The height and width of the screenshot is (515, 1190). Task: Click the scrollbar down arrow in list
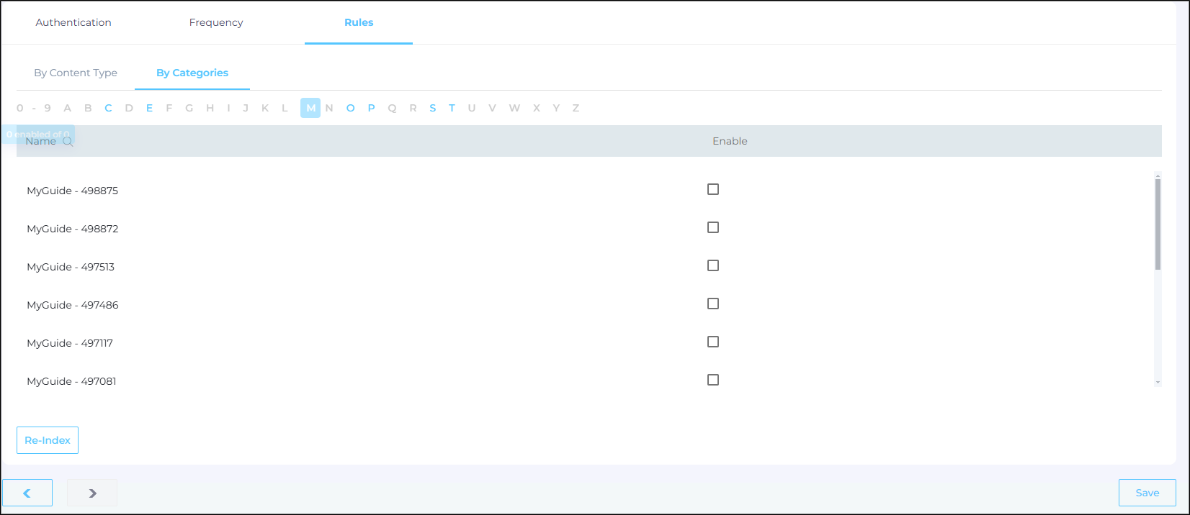tap(1158, 383)
